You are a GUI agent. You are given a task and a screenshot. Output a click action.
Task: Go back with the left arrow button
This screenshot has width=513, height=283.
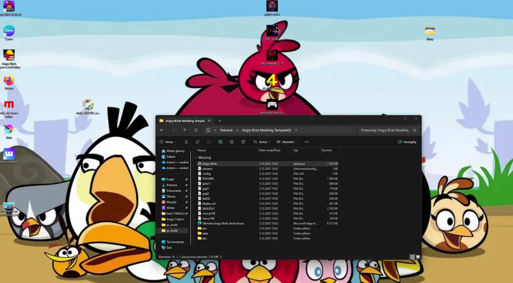click(x=162, y=130)
